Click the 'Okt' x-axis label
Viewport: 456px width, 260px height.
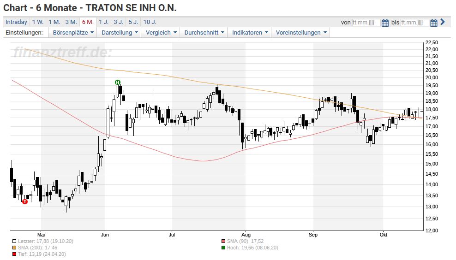click(383, 235)
